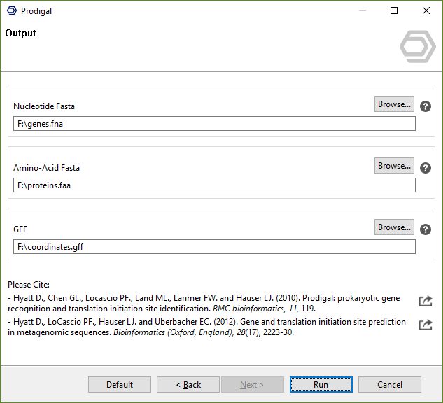Click into the F:\proteins.faa path field
443x403 pixels.
214,185
